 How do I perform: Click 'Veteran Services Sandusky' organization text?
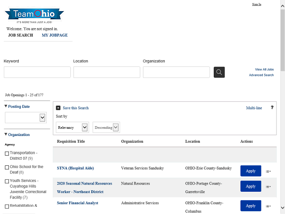142,168
